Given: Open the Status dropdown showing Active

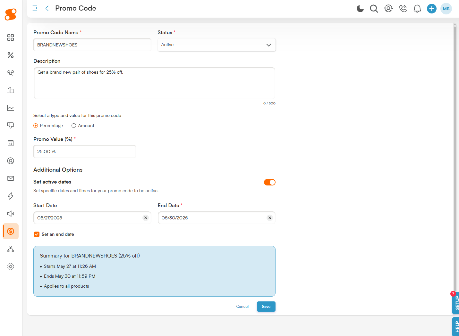Looking at the screenshot, I should 217,45.
